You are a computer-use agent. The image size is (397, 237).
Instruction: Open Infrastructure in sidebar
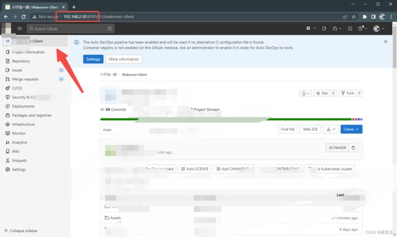click(x=23, y=125)
